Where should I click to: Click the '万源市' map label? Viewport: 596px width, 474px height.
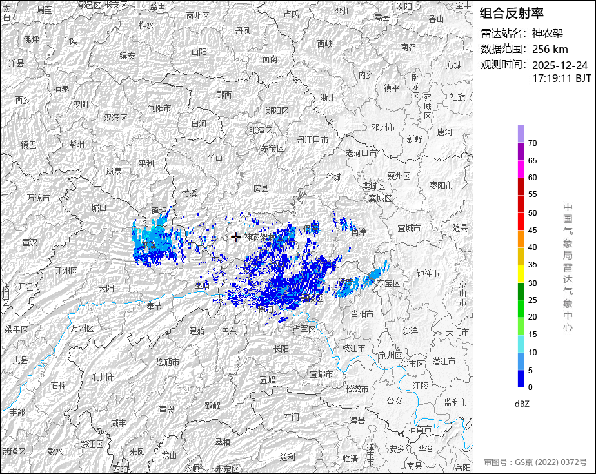[x=39, y=198]
